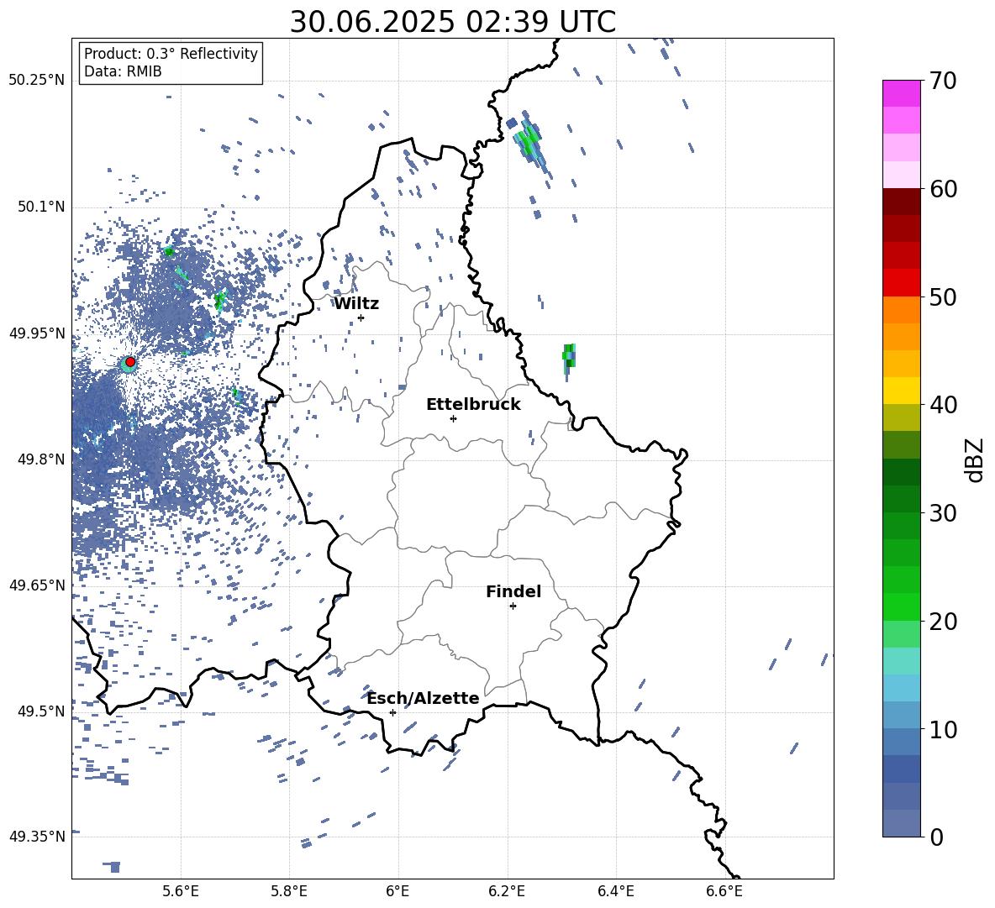Viewport: 995px width, 908px height.
Task: Click the dBZ colorbar axis label
Action: (x=976, y=460)
